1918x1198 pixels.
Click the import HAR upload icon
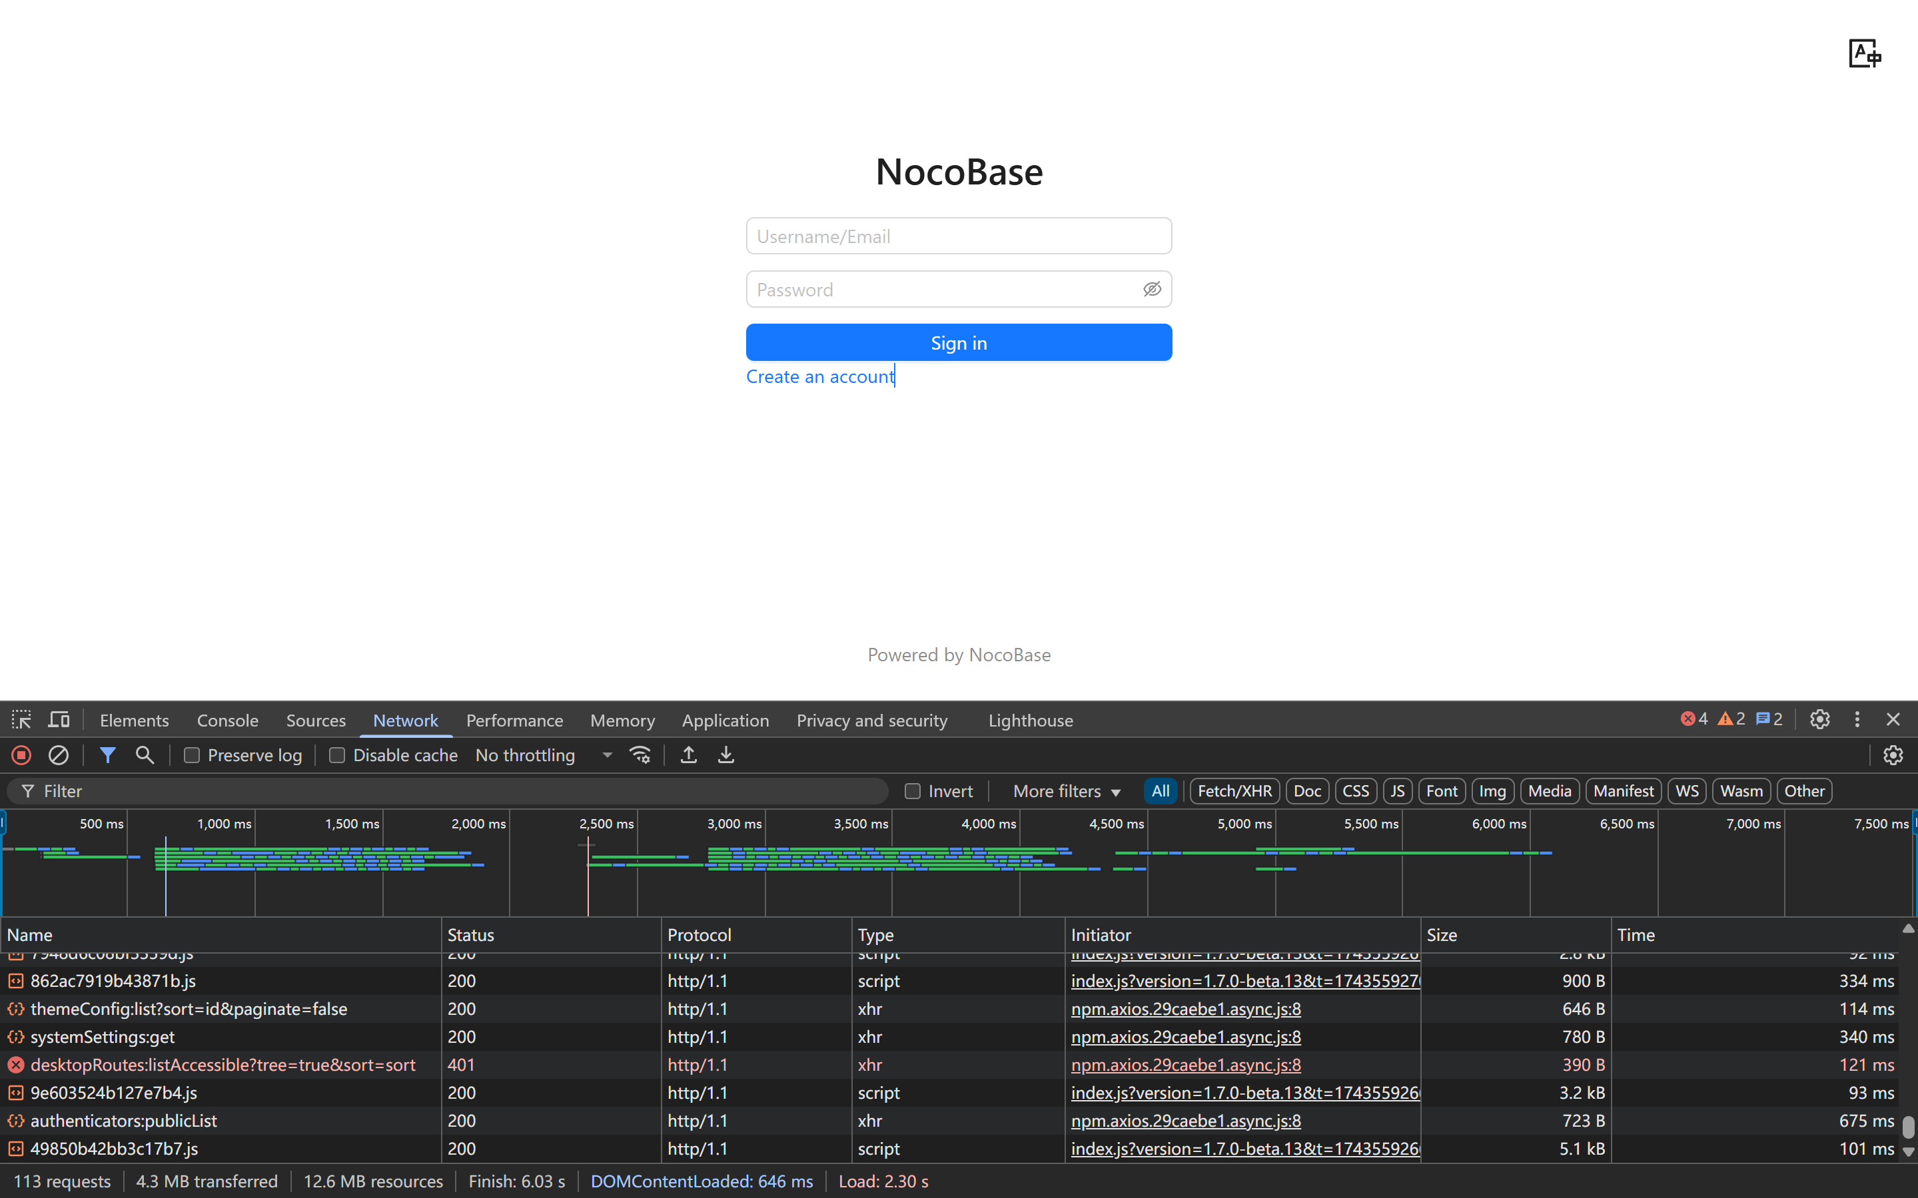[688, 755]
